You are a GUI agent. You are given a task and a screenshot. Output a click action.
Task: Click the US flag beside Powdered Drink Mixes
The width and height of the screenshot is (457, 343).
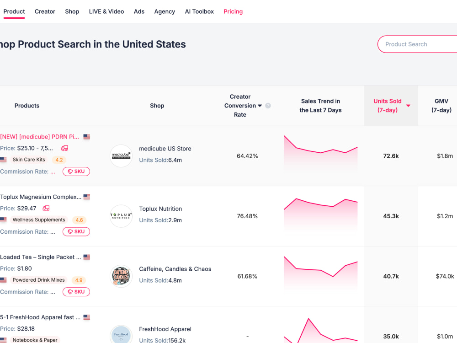(3, 280)
